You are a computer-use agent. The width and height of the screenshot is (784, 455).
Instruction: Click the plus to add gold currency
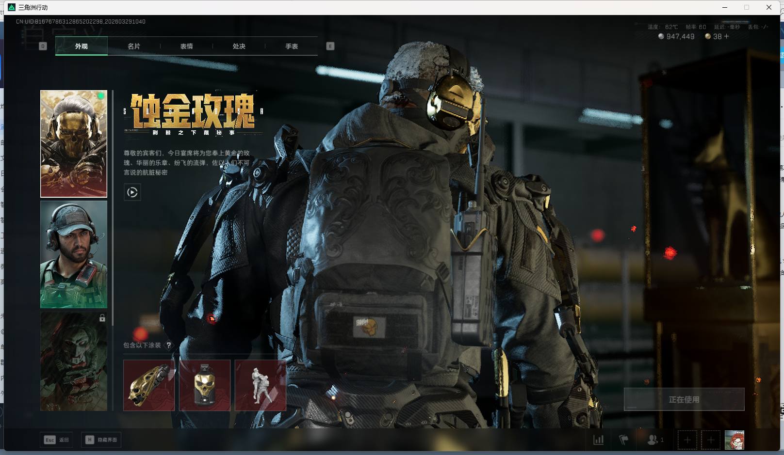pos(726,36)
